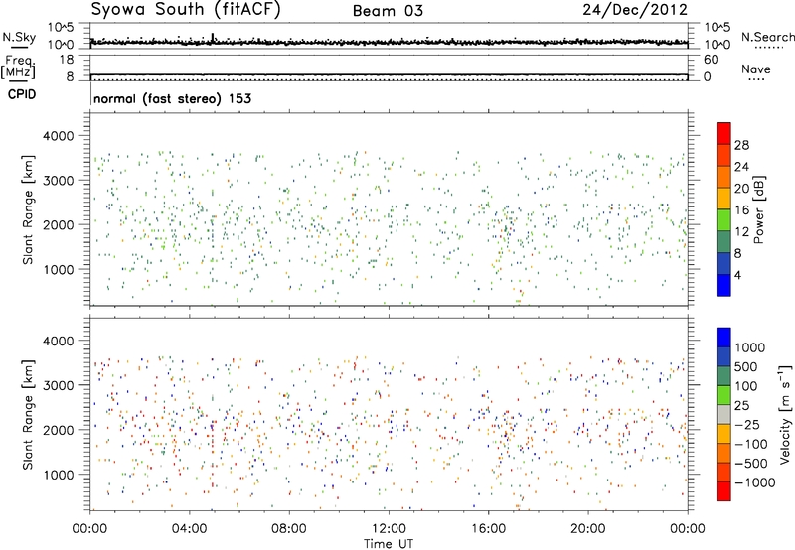
Task: Pick the bright blue top segment of velocity bar
Action: point(724,338)
